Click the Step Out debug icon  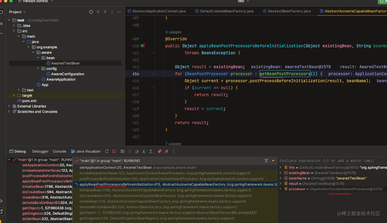151,151
